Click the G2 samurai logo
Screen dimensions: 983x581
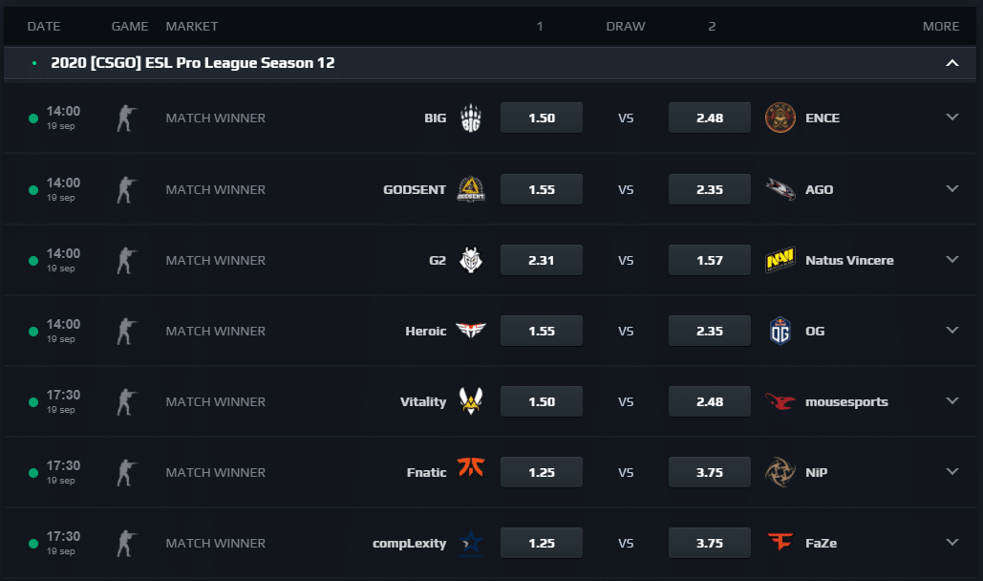click(x=471, y=260)
